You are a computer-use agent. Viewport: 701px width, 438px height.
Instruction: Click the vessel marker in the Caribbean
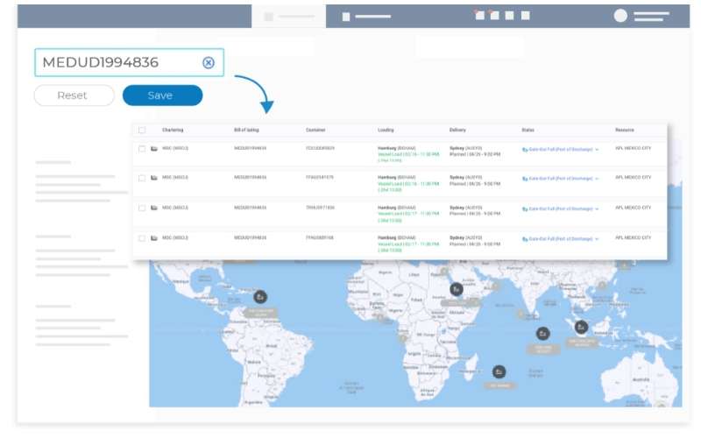pos(260,297)
